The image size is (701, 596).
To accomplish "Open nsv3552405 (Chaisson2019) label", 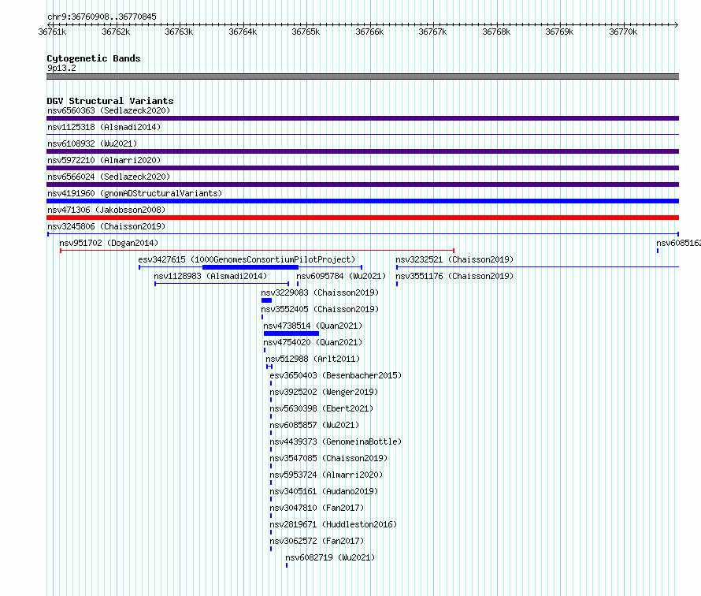I will tap(320, 309).
